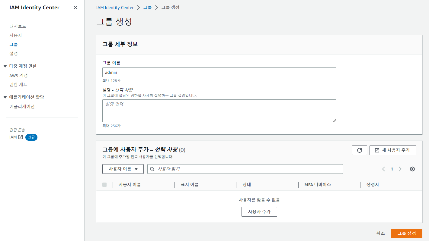Click the 사용자를 찾을 수 없음 message
This screenshot has height=241, width=429.
259,200
